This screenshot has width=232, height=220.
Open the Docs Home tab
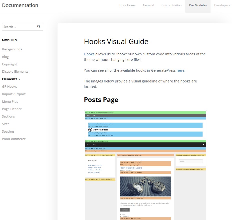[127, 5]
